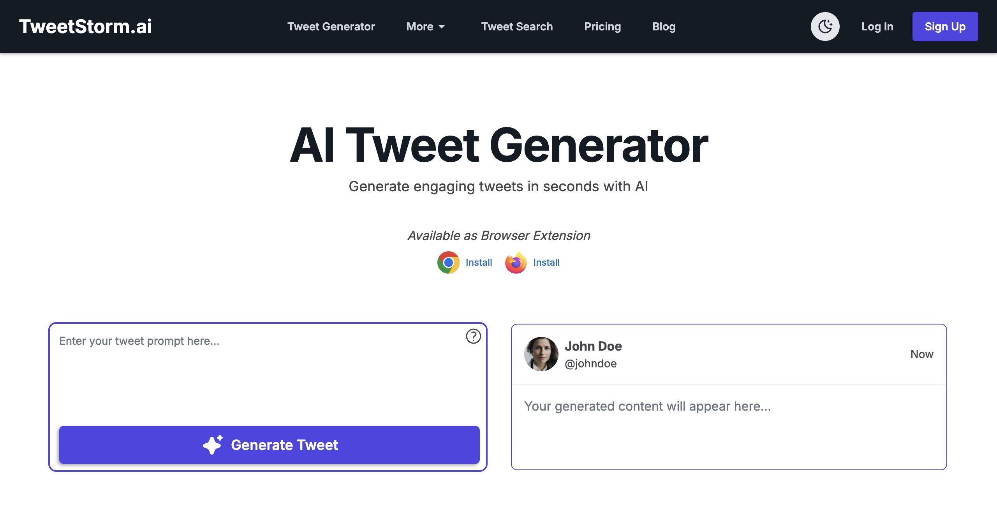
Task: Open the Pricing page
Action: point(602,26)
